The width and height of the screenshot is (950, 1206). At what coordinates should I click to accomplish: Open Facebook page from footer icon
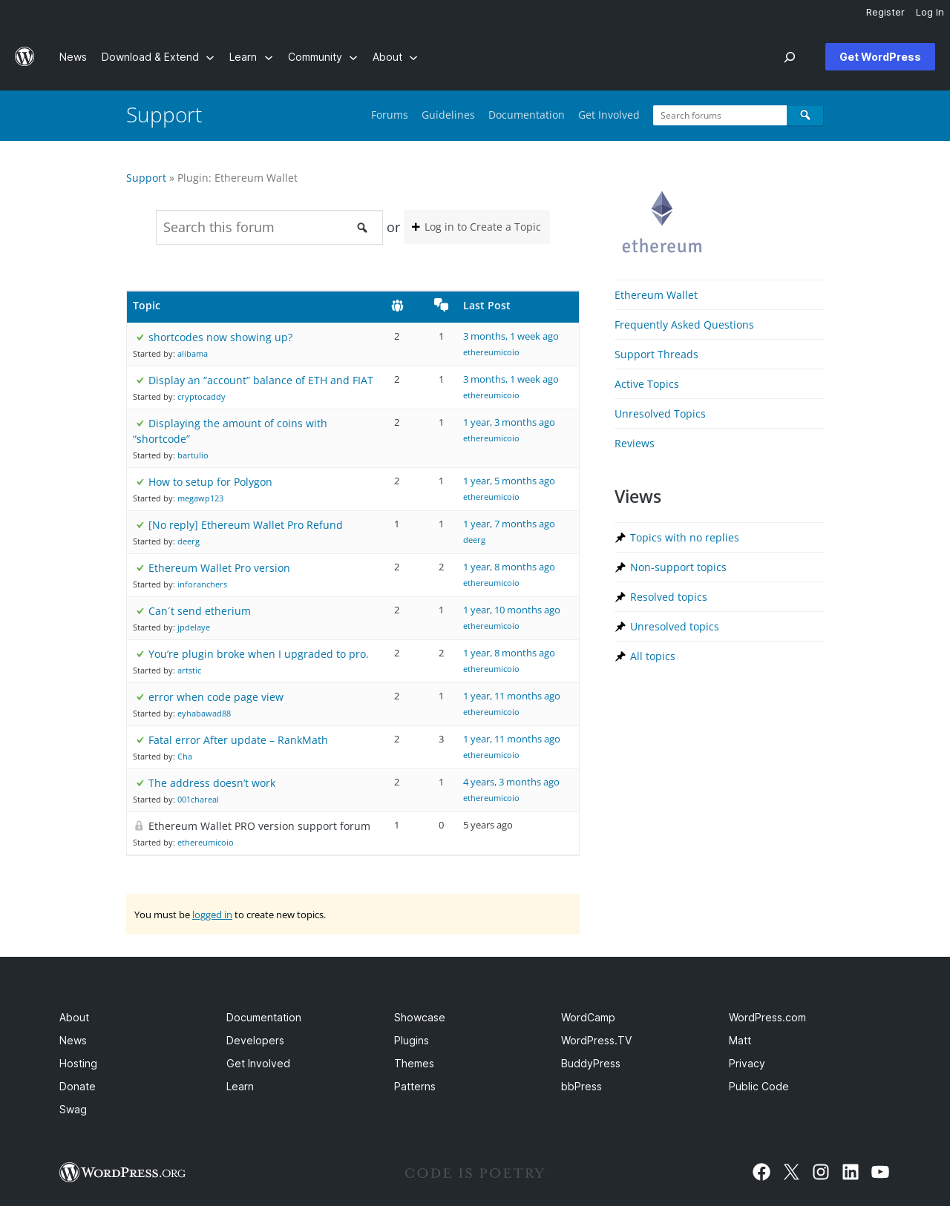[761, 1172]
